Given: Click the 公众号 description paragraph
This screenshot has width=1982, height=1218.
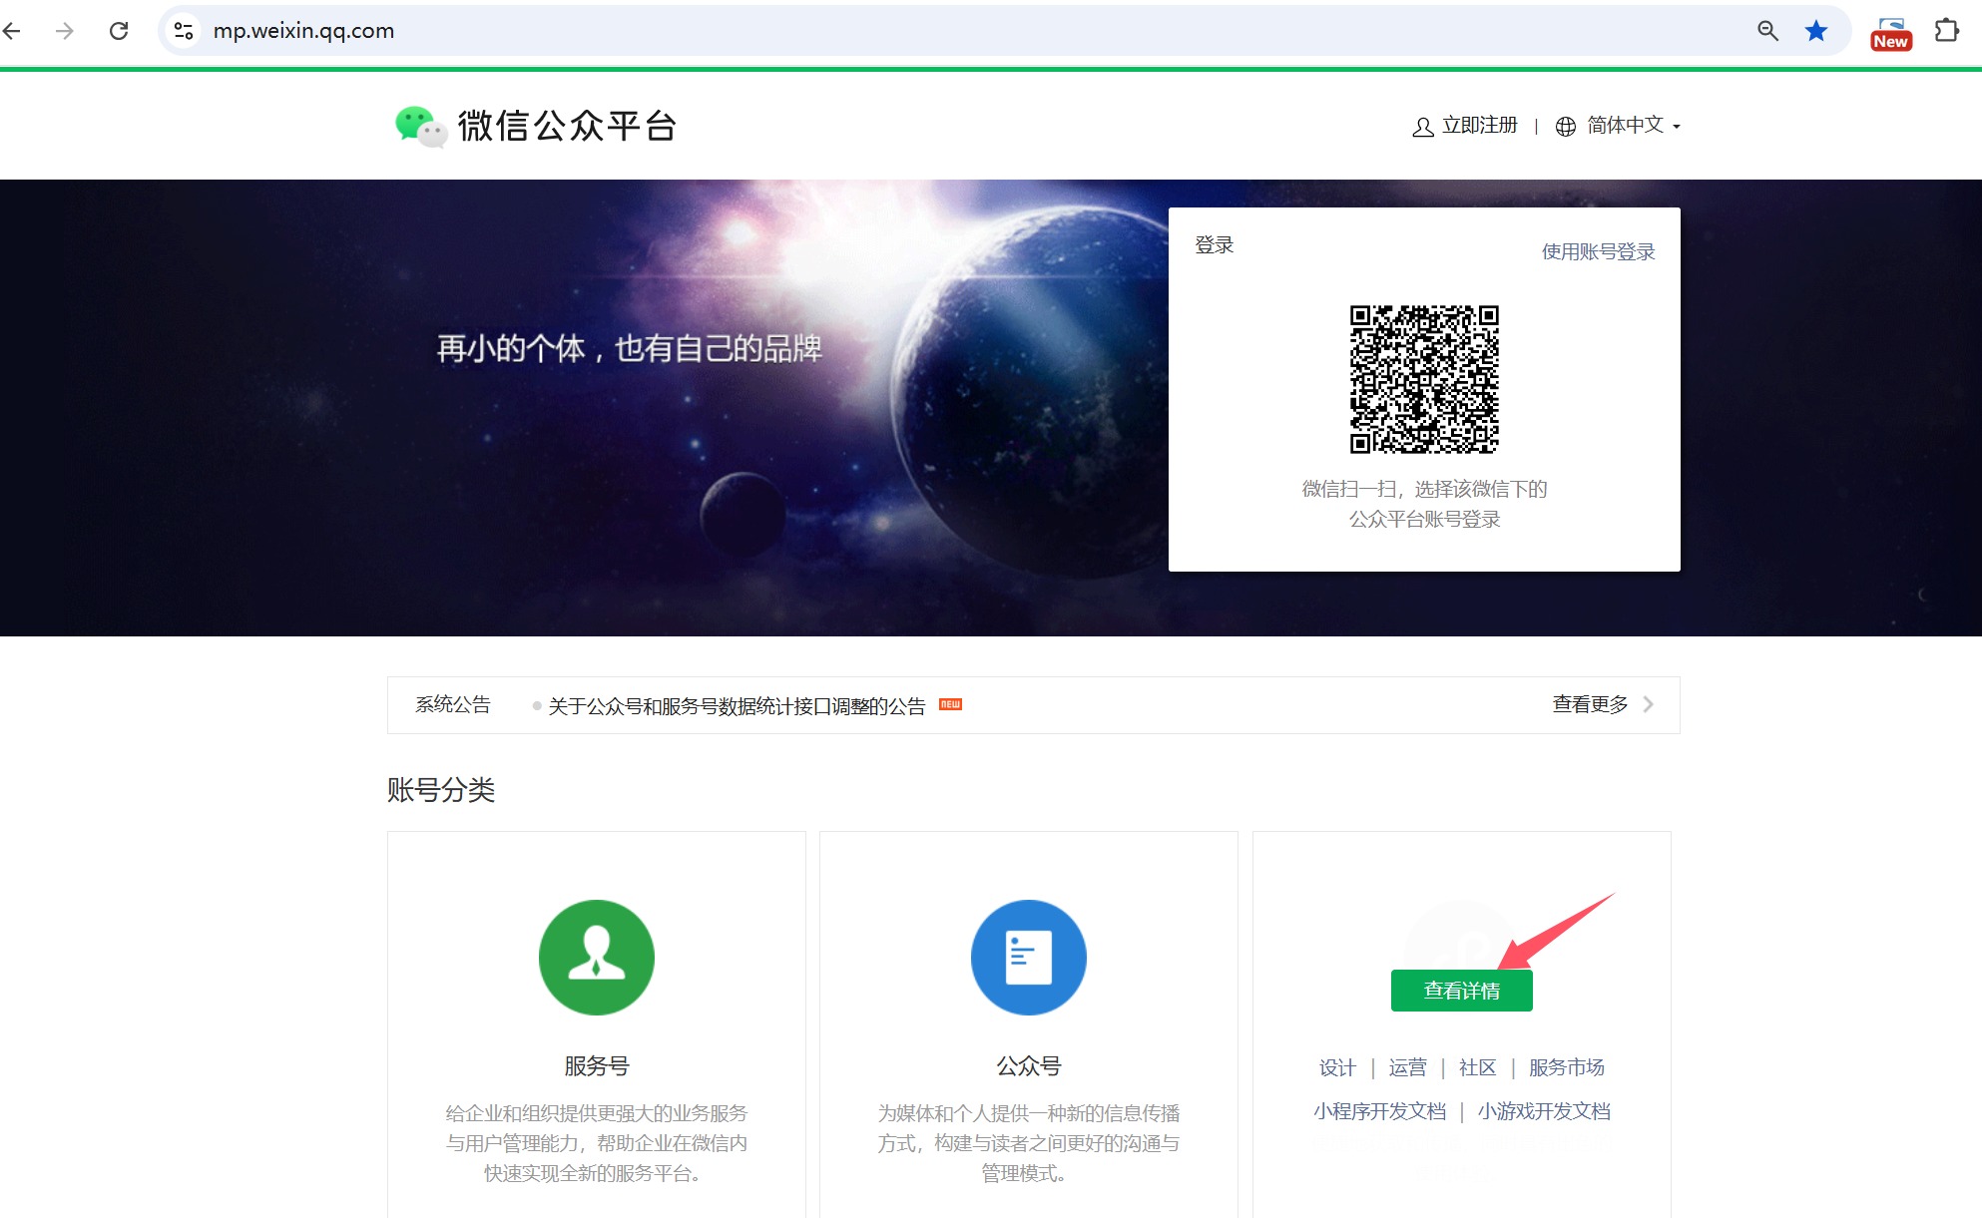Looking at the screenshot, I should pos(1029,1143).
